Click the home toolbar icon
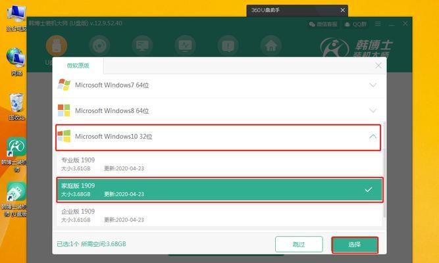The height and width of the screenshot is (263, 439). click(x=271, y=45)
